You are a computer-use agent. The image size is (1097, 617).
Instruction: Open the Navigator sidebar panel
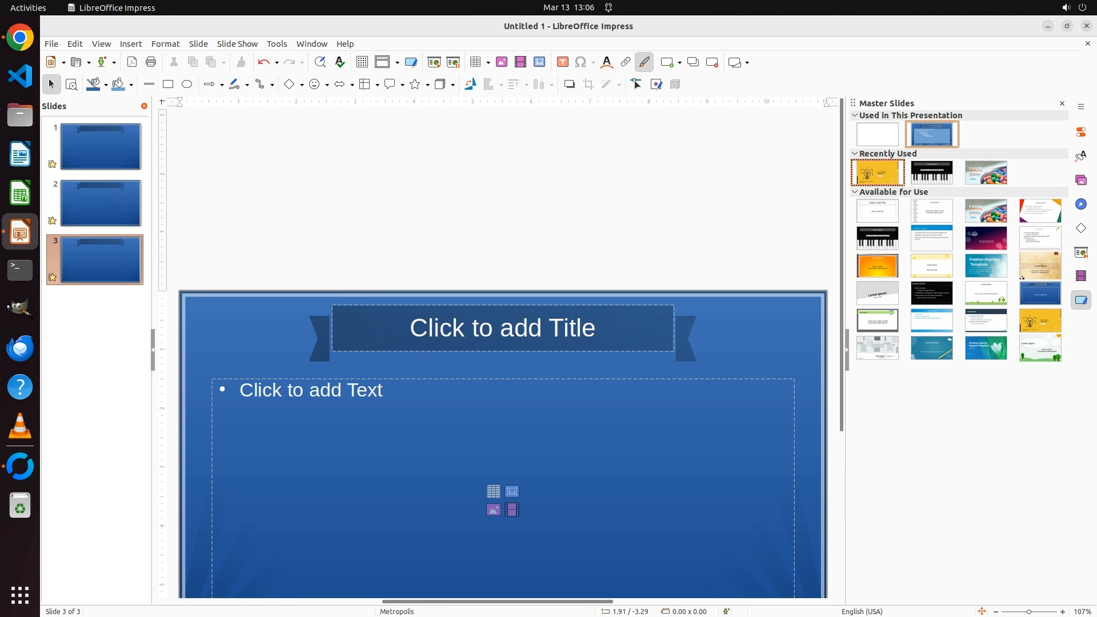(x=1081, y=204)
